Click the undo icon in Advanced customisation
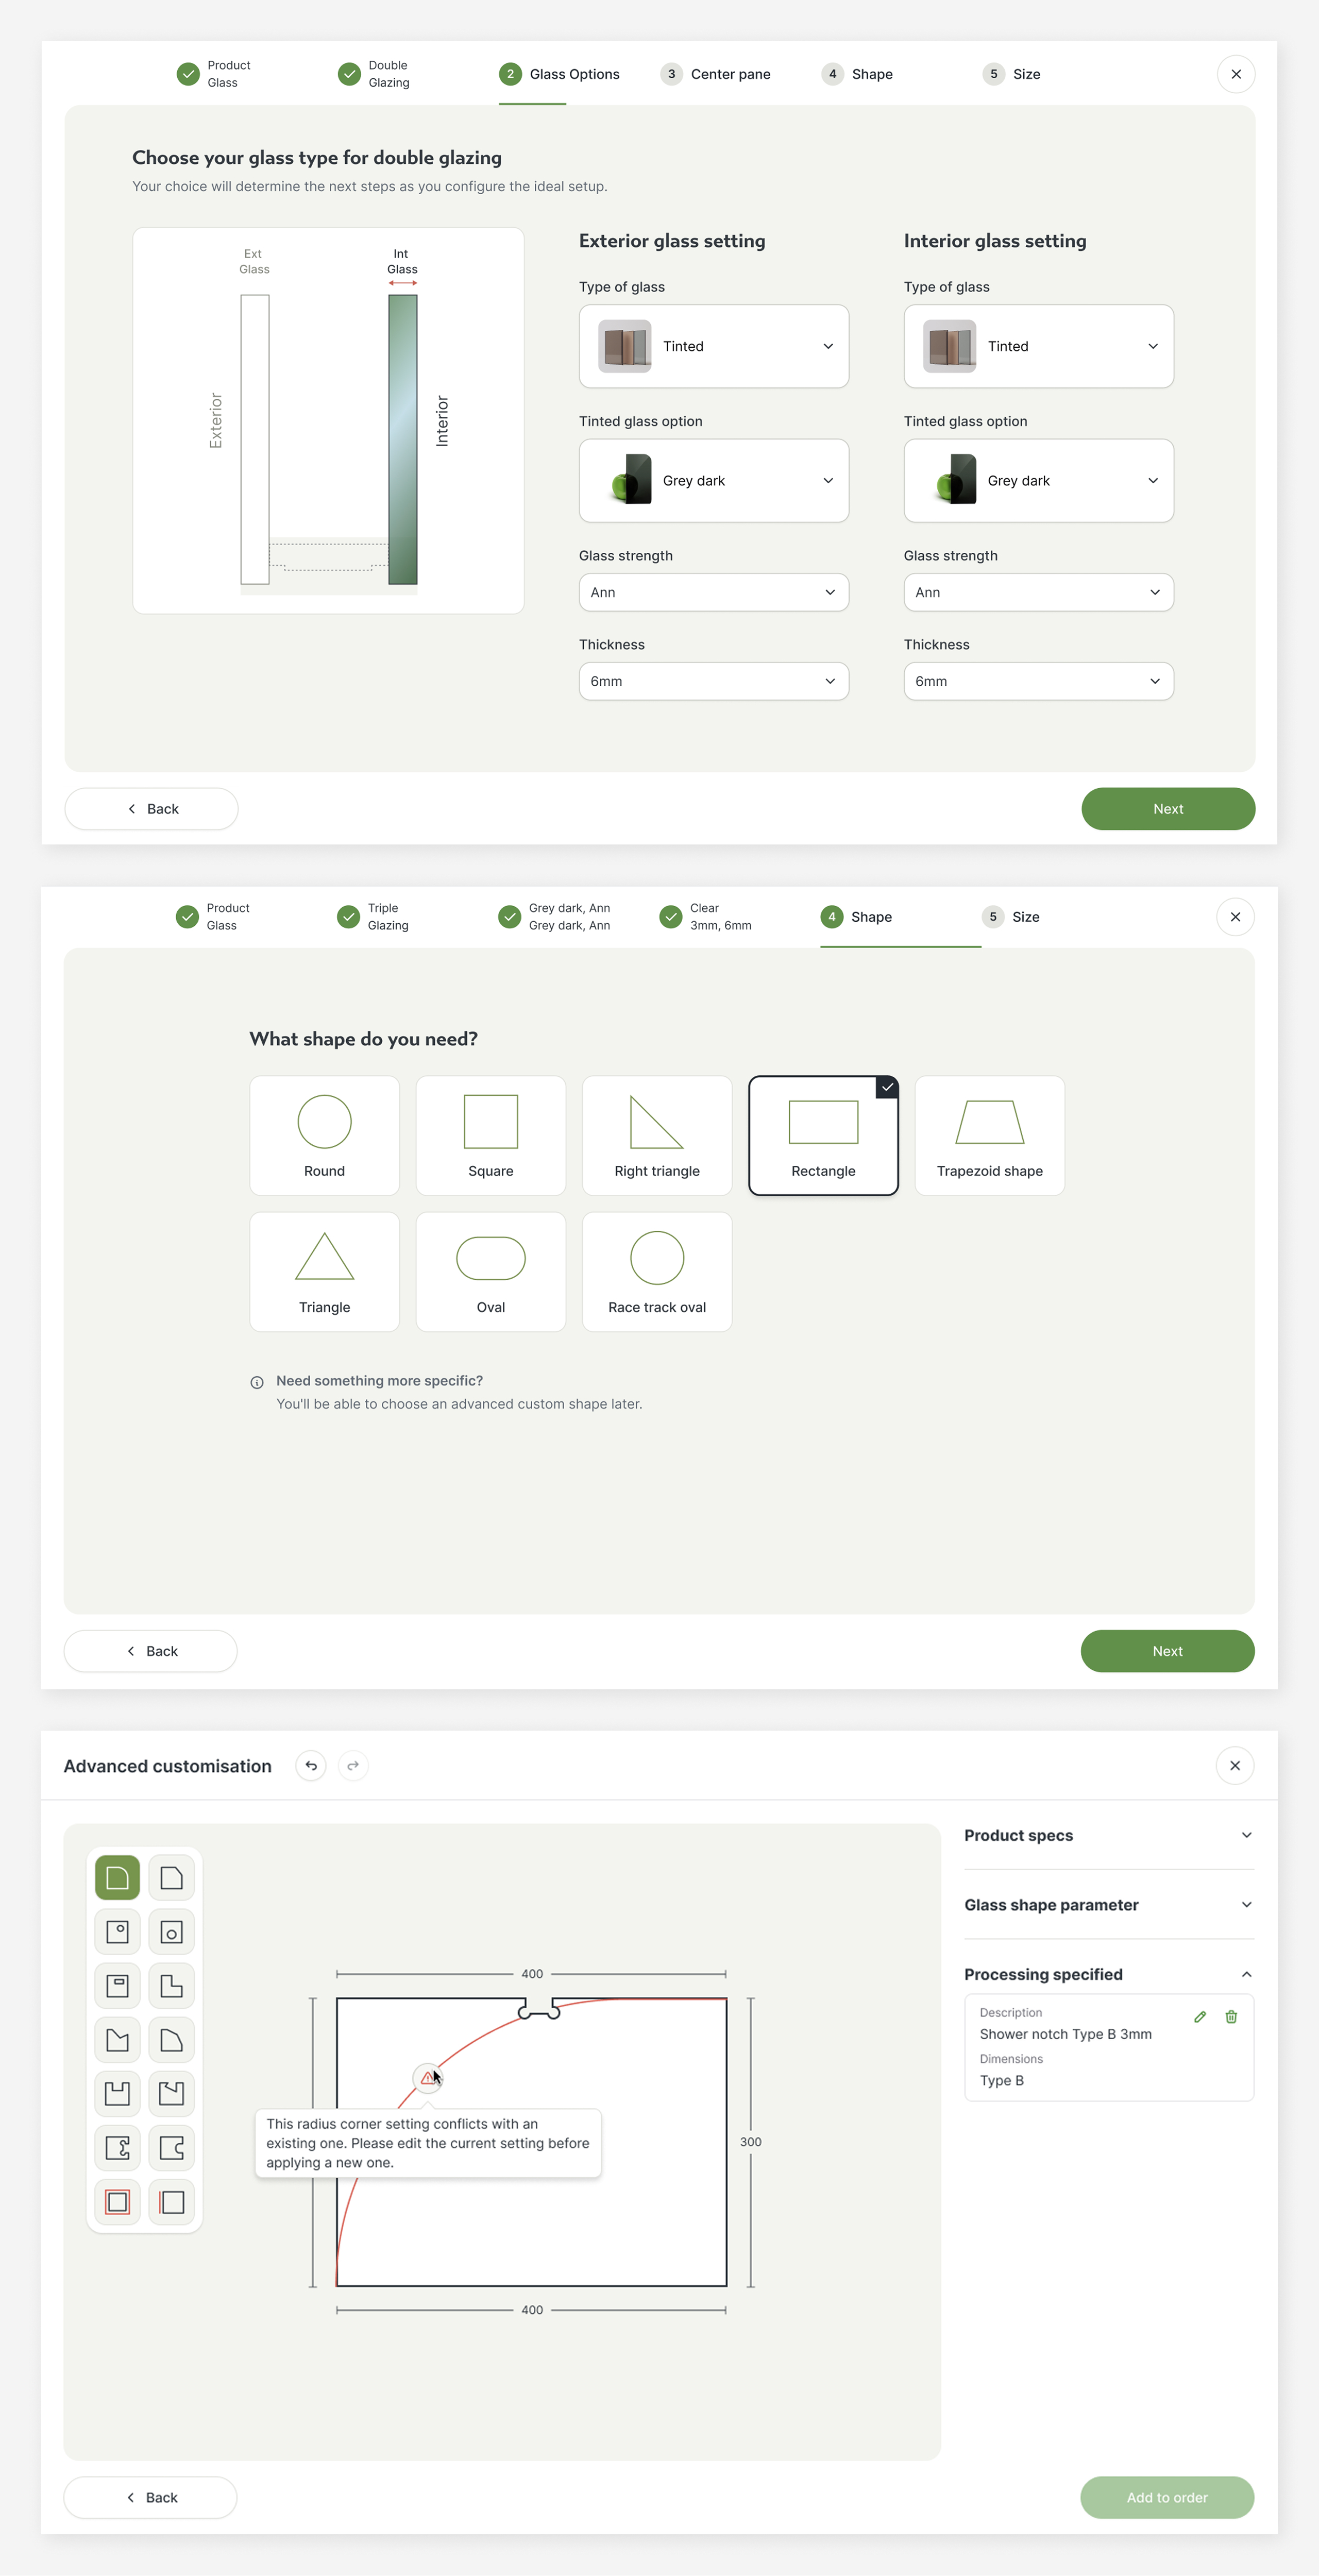The height and width of the screenshot is (2576, 1319). pyautogui.click(x=311, y=1766)
